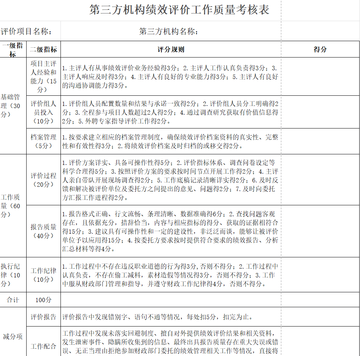Screen dimensions: 360x356
Task: Select the 工作纪律（10分）cell
Action: click(43, 274)
